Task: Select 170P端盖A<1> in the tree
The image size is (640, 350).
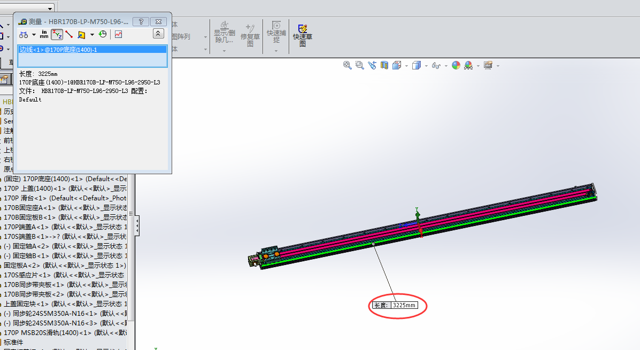Action: click(x=65, y=227)
